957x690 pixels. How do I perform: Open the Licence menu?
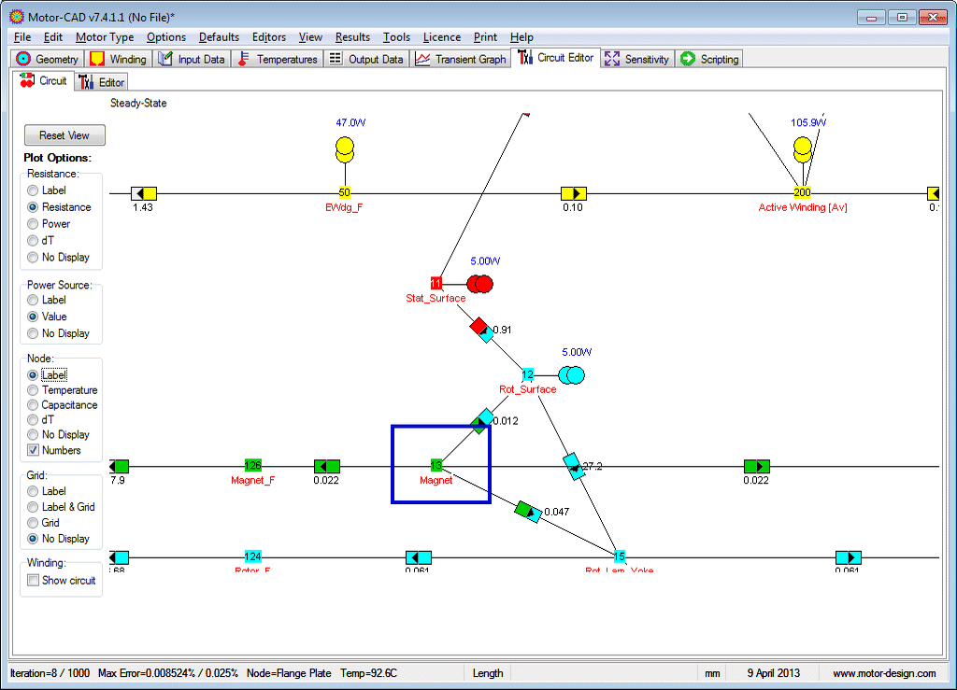click(442, 37)
